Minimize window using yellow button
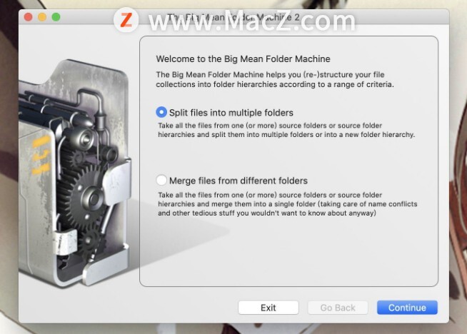 coord(42,17)
